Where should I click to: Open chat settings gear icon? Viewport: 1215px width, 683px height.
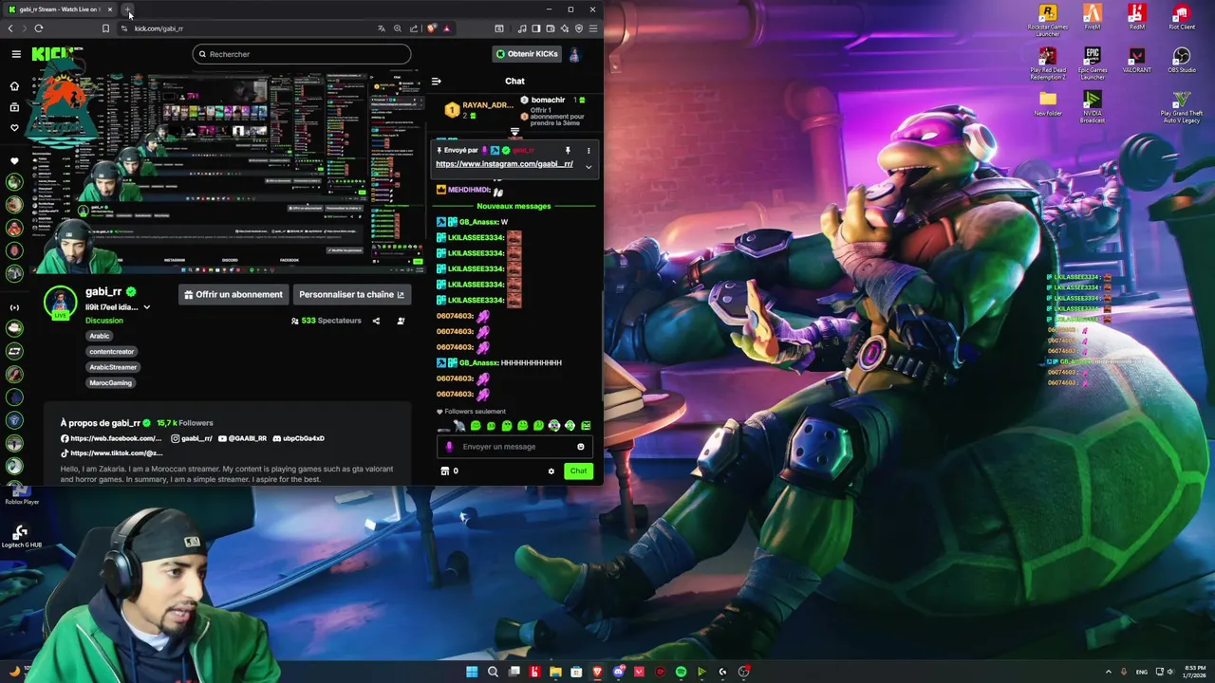551,471
